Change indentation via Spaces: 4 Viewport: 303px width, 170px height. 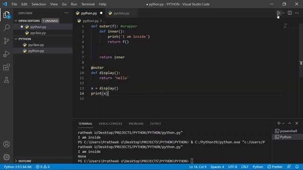click(217, 167)
